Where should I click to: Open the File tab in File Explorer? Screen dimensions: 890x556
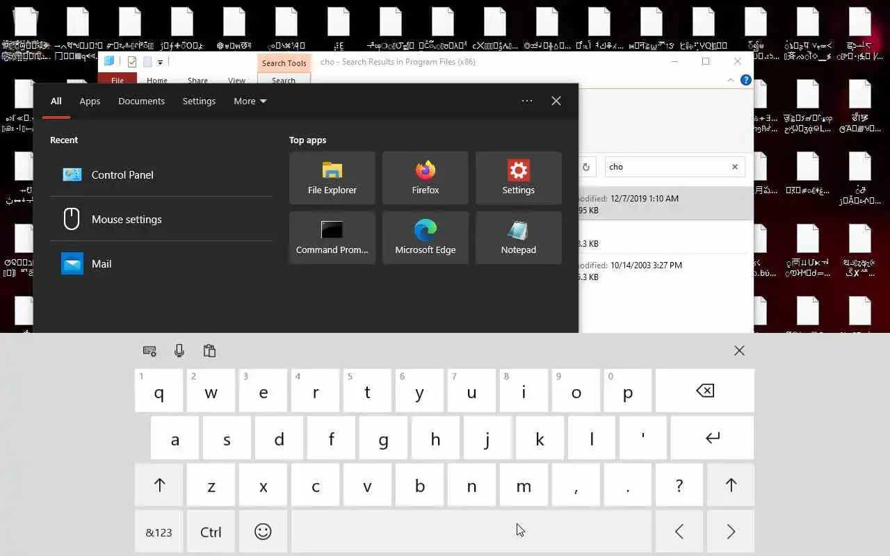118,81
